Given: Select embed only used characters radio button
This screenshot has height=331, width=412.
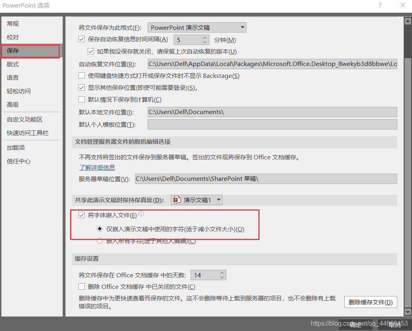Looking at the screenshot, I should coord(100,229).
